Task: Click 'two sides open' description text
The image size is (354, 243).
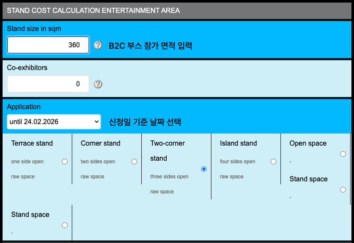Action: pos(98,162)
